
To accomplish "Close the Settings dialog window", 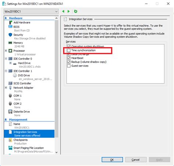I will click(x=168, y=4).
